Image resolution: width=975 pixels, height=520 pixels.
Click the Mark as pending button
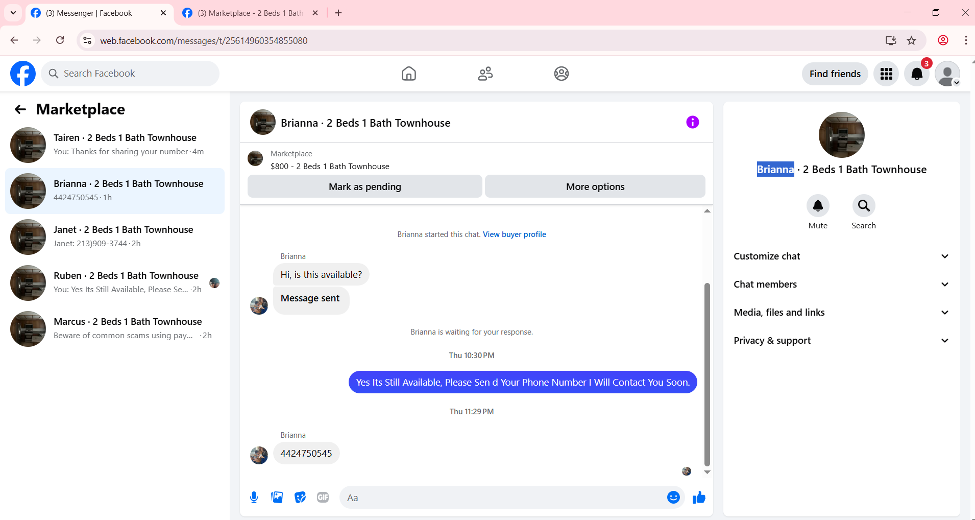(x=365, y=186)
